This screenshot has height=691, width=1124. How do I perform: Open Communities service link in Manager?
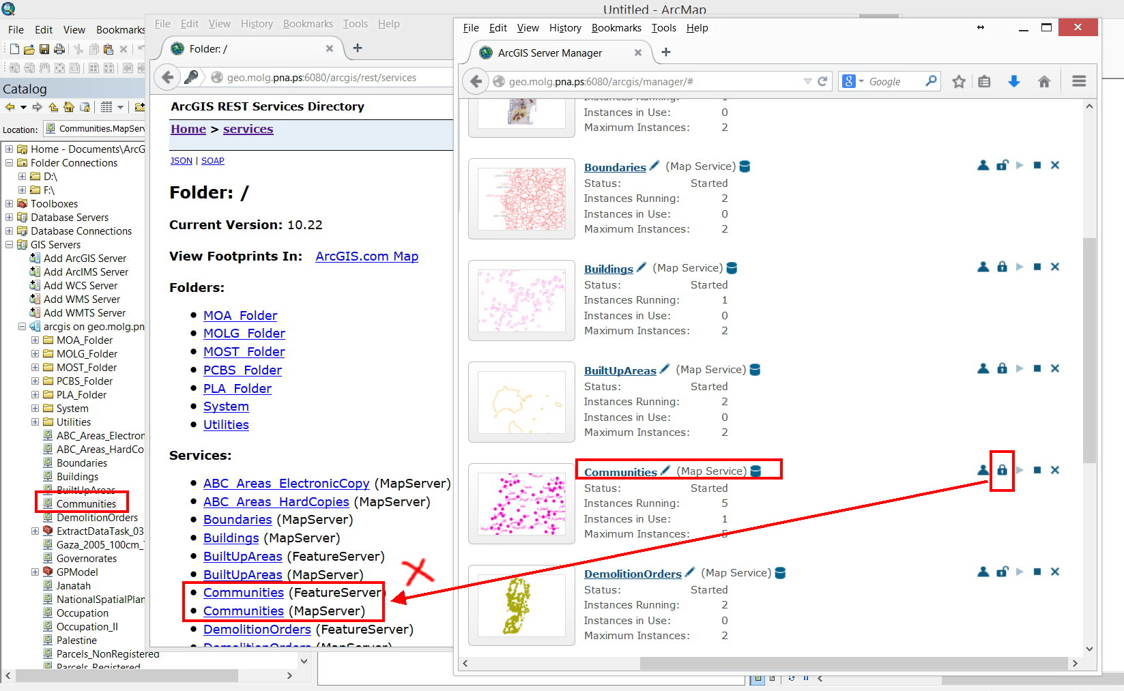tap(620, 472)
